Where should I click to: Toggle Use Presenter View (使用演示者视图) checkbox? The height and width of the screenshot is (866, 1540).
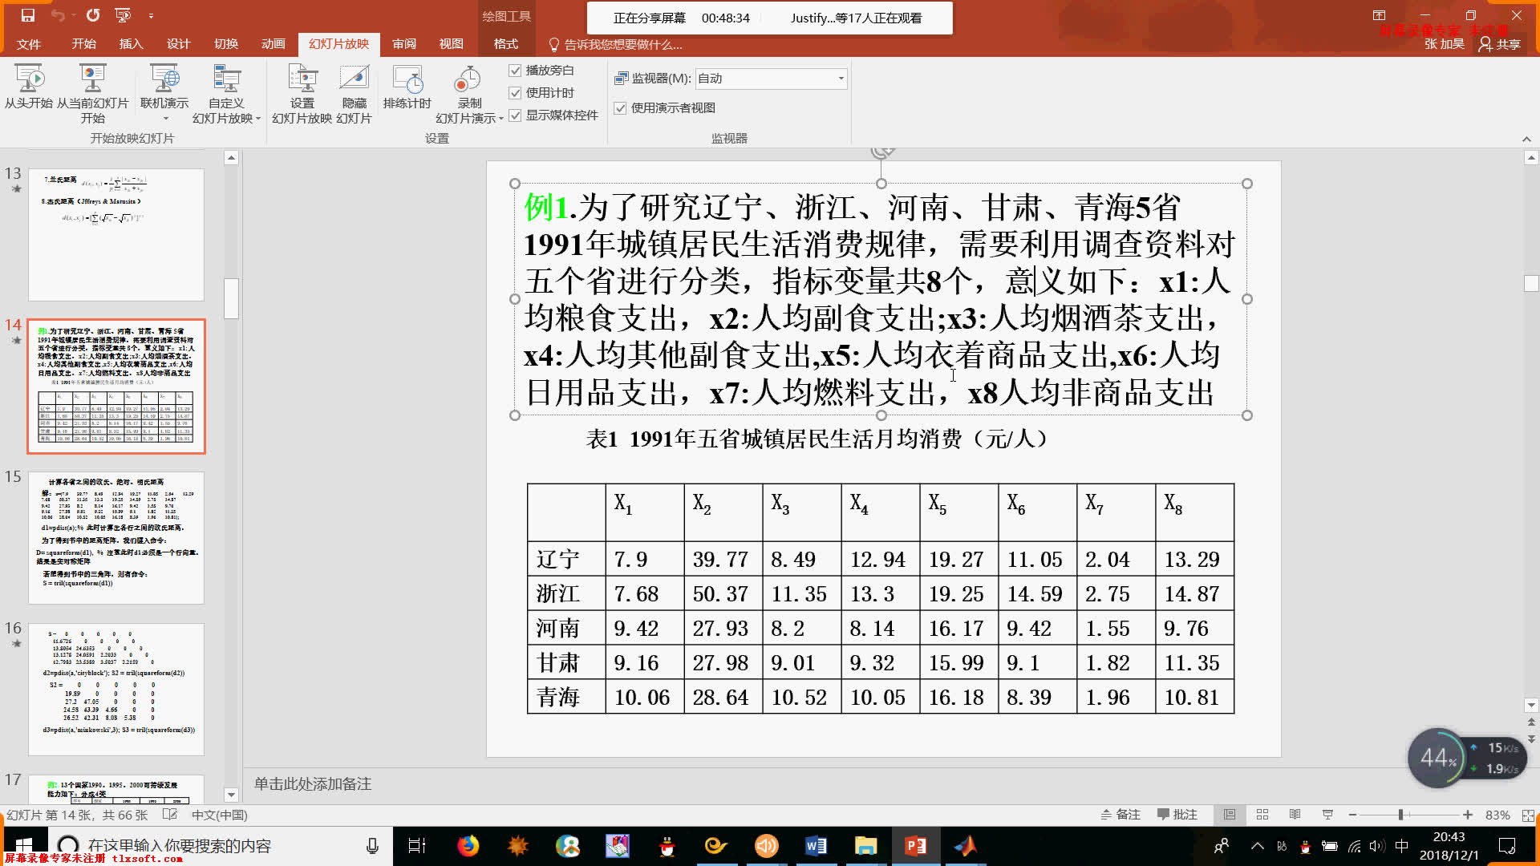tap(620, 108)
